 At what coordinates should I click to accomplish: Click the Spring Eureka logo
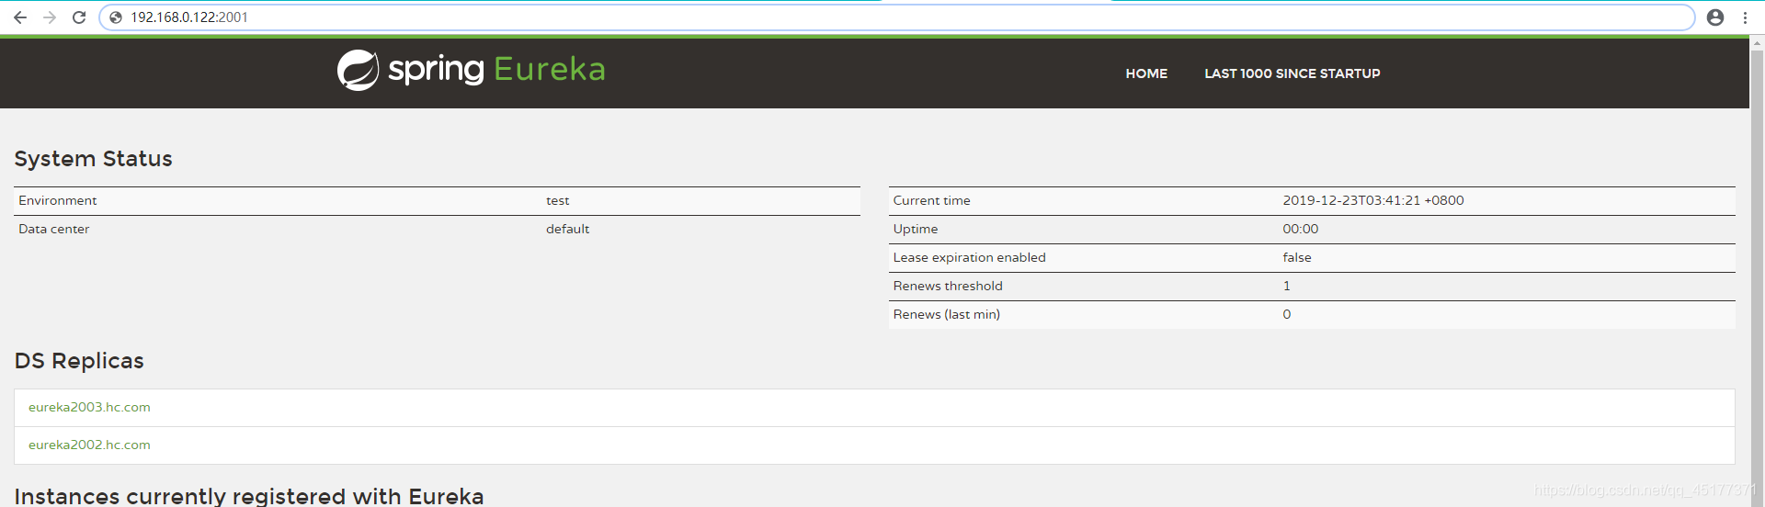[471, 70]
